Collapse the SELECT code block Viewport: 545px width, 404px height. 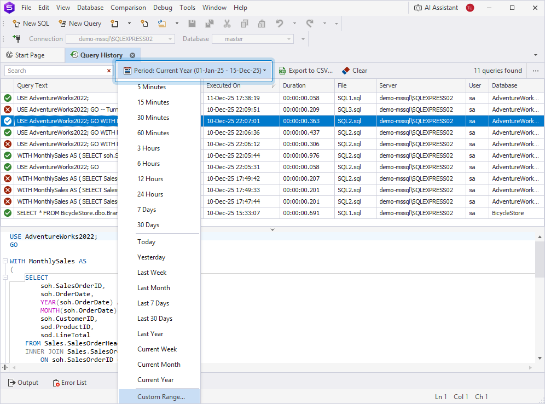[5, 278]
